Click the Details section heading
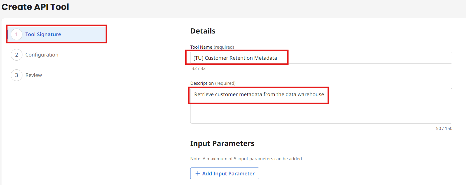Screen dimensions: 466x185 [203, 31]
